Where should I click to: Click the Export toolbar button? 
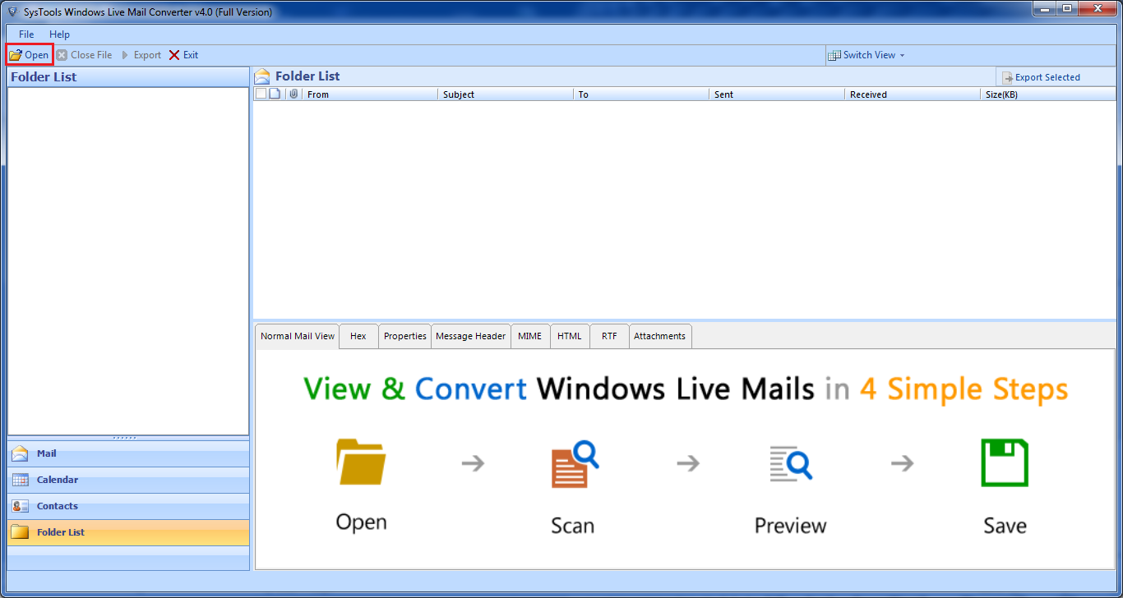(x=141, y=55)
